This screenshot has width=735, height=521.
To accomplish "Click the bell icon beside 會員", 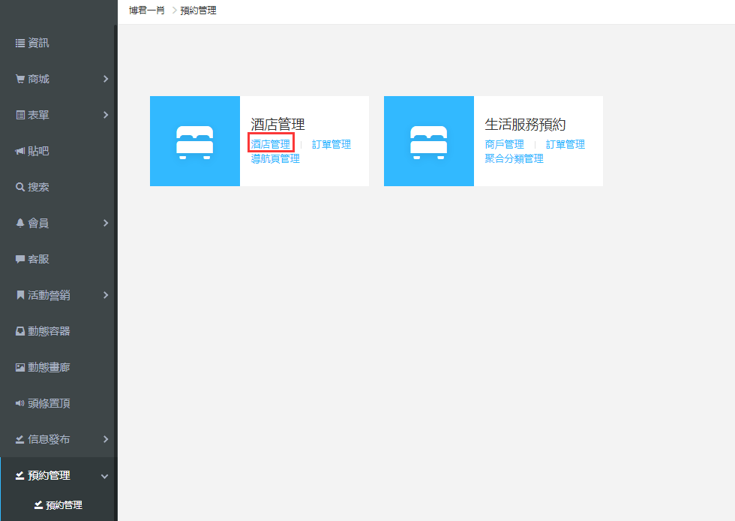I will point(20,223).
